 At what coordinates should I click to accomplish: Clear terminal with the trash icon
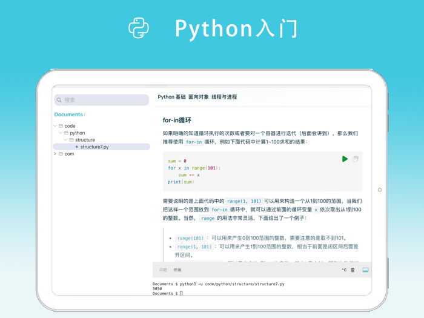pyautogui.click(x=353, y=270)
